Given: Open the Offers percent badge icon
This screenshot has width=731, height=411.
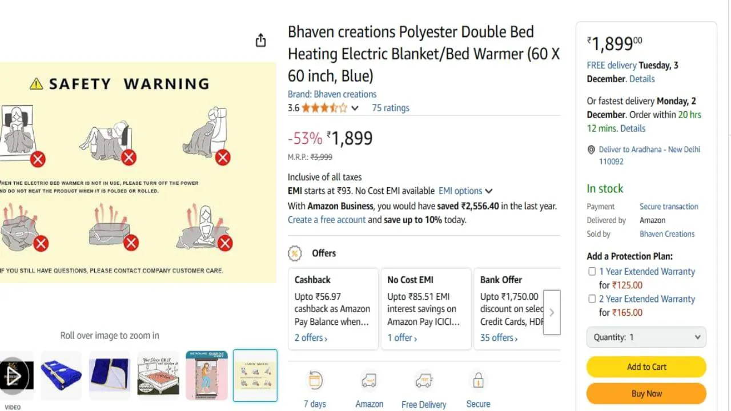Looking at the screenshot, I should tap(295, 253).
